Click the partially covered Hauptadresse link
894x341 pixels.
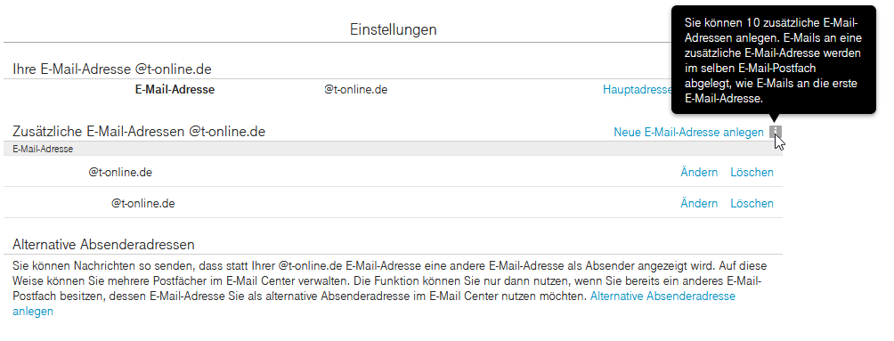coord(637,90)
